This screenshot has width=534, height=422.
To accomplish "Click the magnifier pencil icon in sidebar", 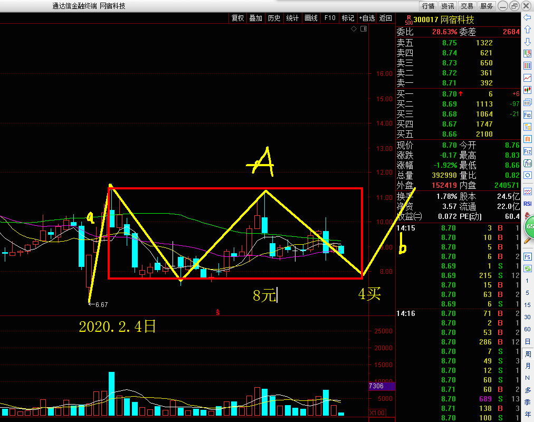I will pos(527,241).
